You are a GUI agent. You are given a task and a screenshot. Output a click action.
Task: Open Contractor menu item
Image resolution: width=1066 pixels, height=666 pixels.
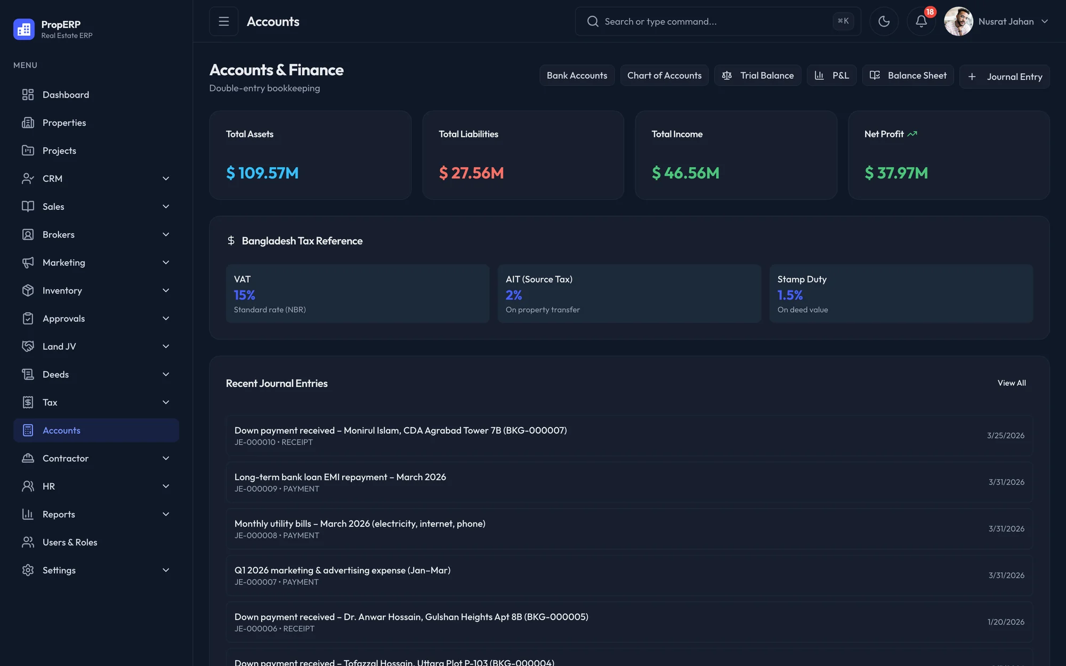tap(96, 458)
